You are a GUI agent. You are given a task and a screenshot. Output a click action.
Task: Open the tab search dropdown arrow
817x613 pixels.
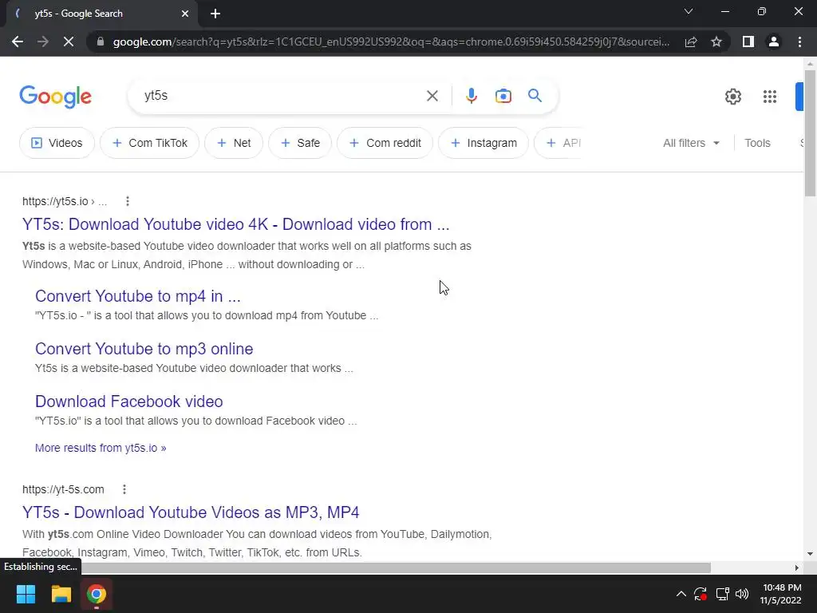click(x=689, y=11)
